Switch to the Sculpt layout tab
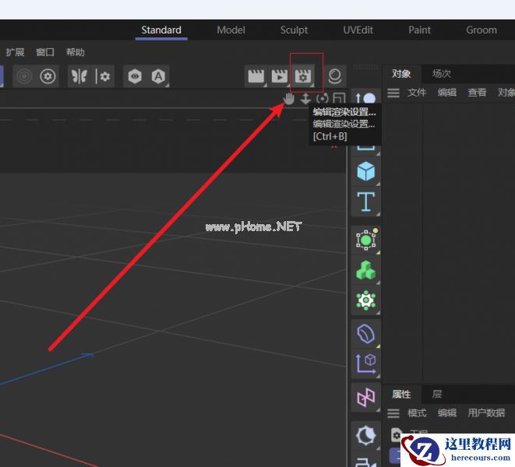515x467 pixels. click(x=294, y=30)
